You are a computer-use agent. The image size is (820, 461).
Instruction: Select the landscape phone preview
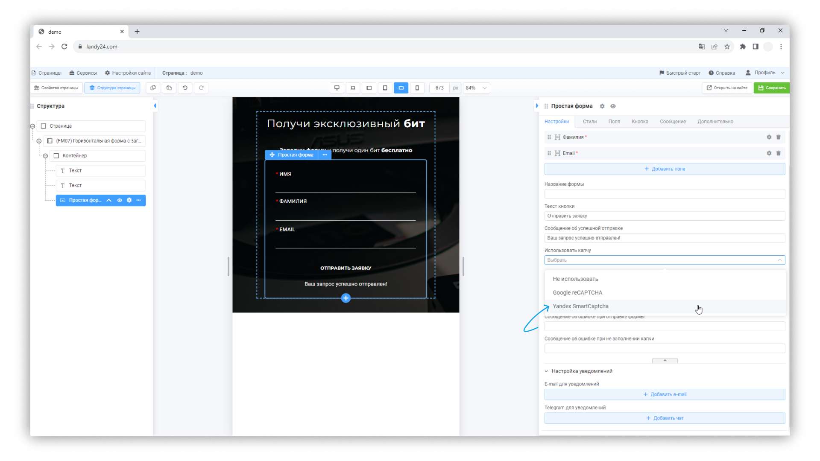pos(401,88)
